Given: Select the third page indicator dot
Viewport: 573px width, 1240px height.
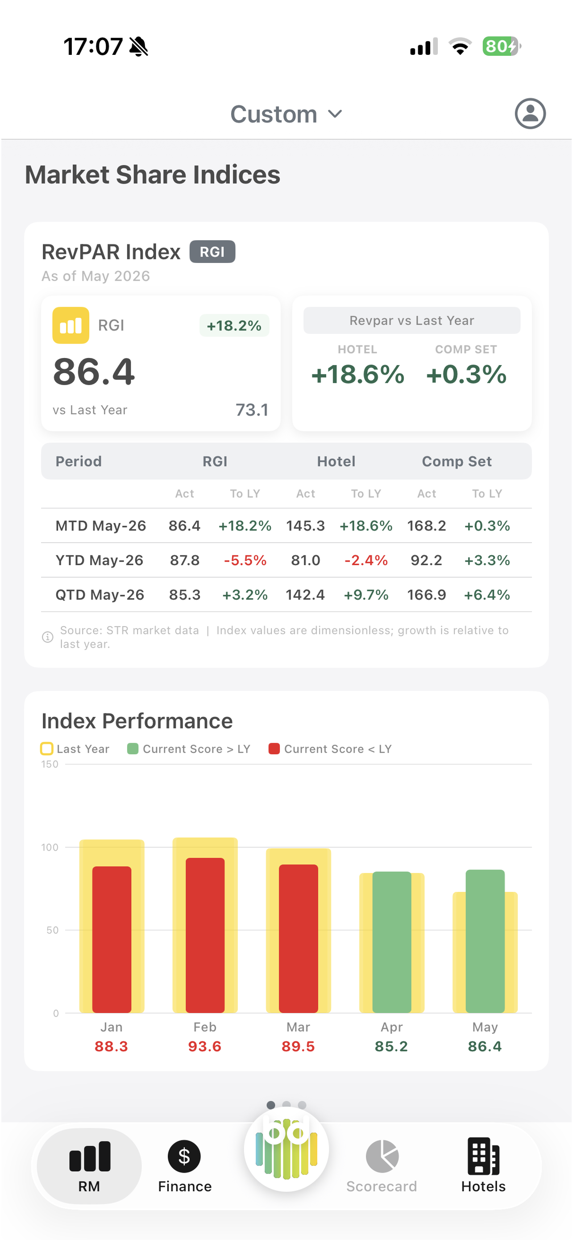Looking at the screenshot, I should click(302, 1105).
